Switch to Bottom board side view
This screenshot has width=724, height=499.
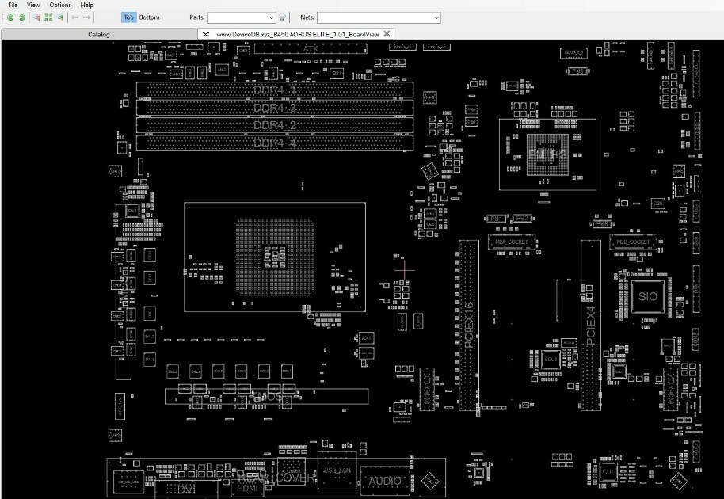pyautogui.click(x=149, y=17)
